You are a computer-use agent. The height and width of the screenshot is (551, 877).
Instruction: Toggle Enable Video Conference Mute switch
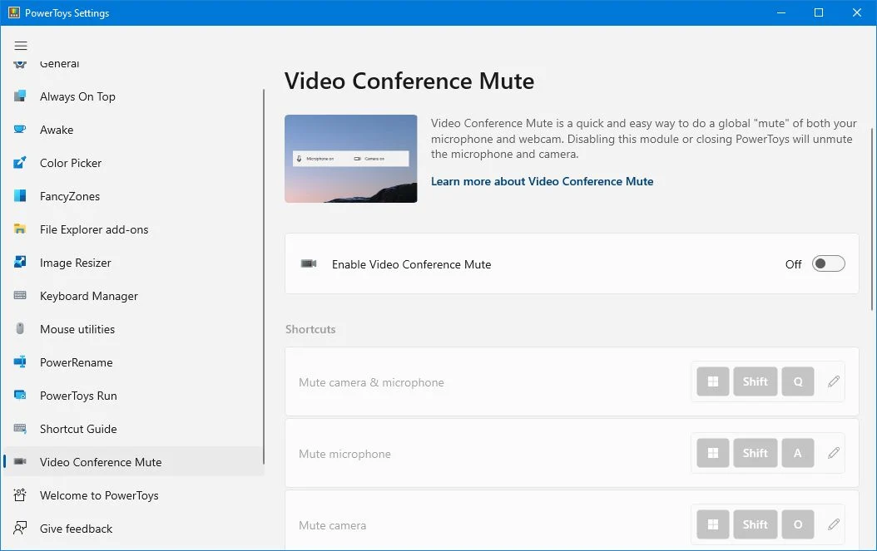pos(829,263)
